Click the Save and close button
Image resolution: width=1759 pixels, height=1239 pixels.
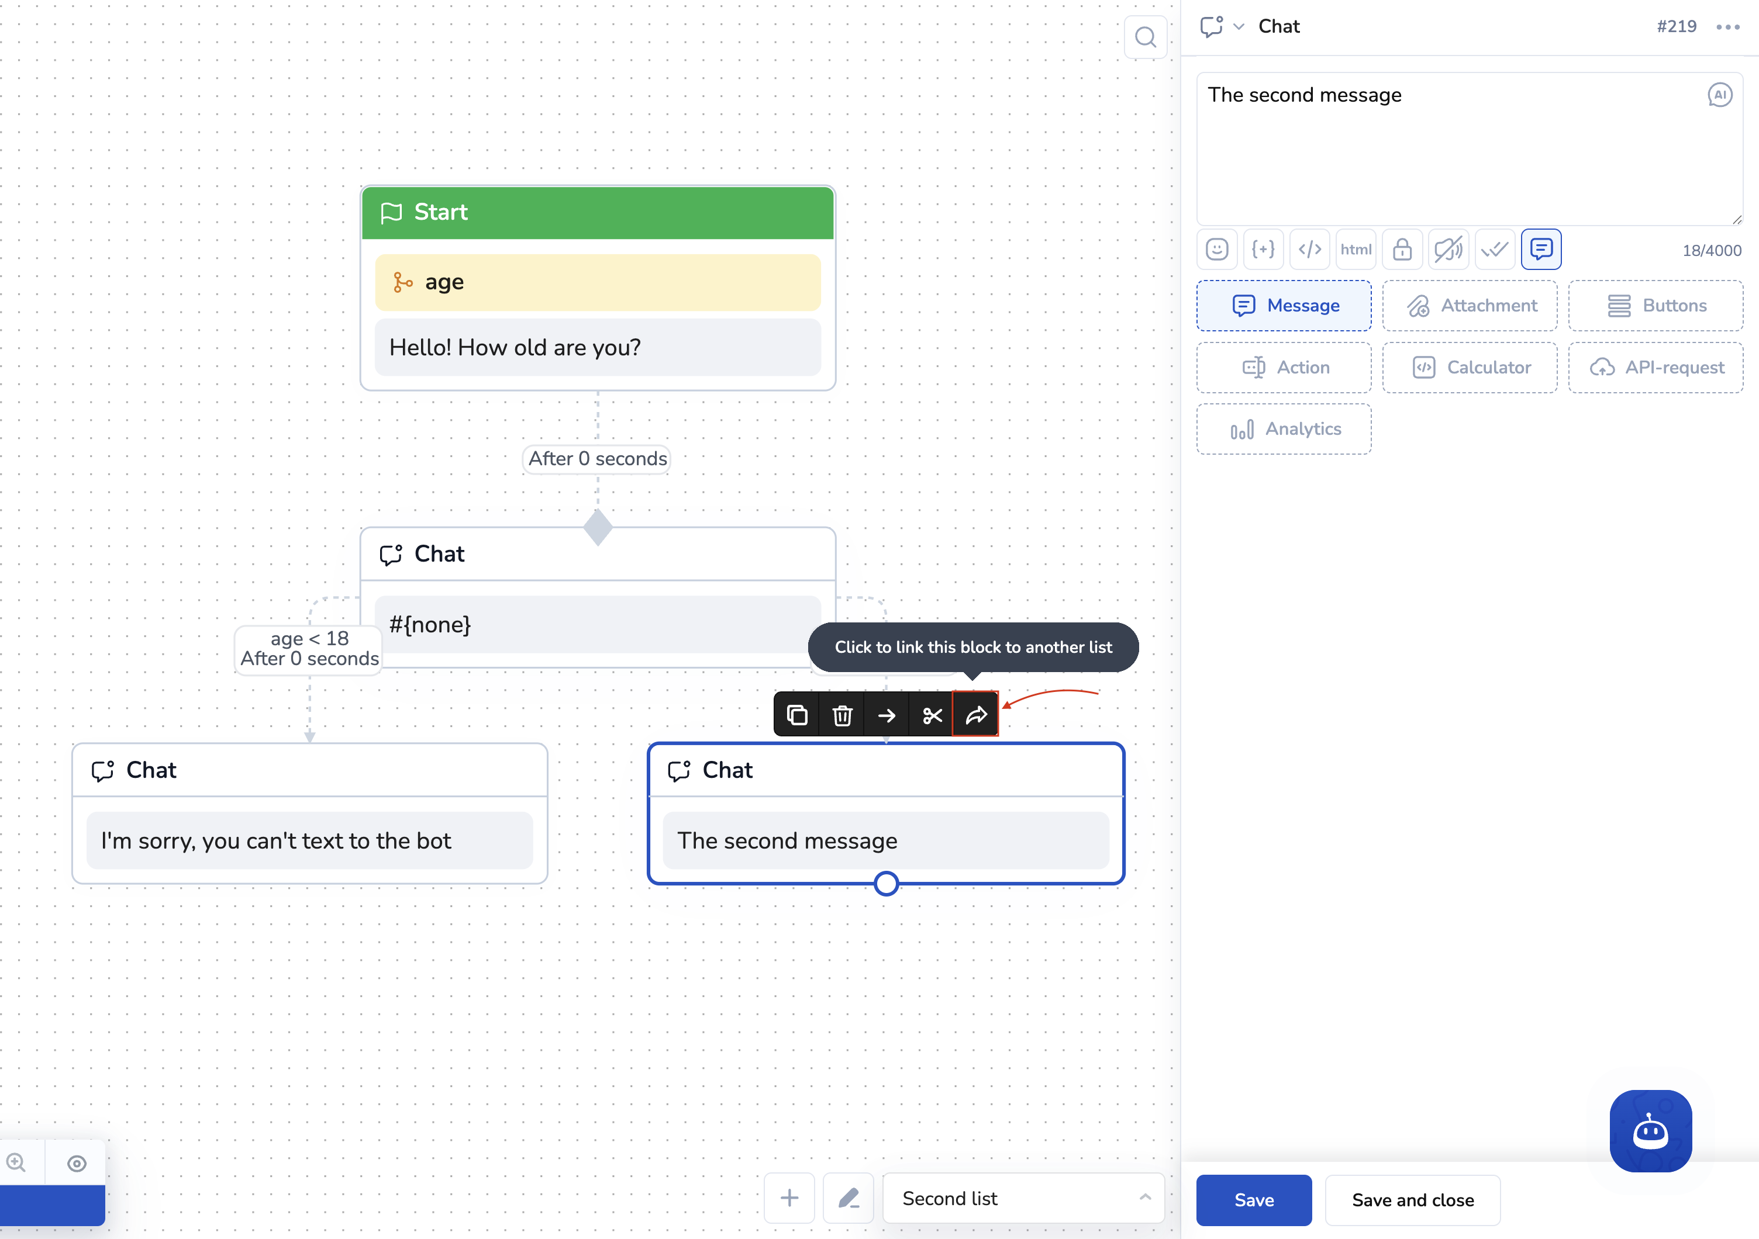coord(1412,1200)
